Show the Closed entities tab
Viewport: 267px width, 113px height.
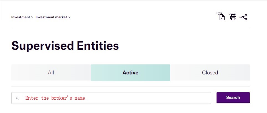pyautogui.click(x=210, y=73)
